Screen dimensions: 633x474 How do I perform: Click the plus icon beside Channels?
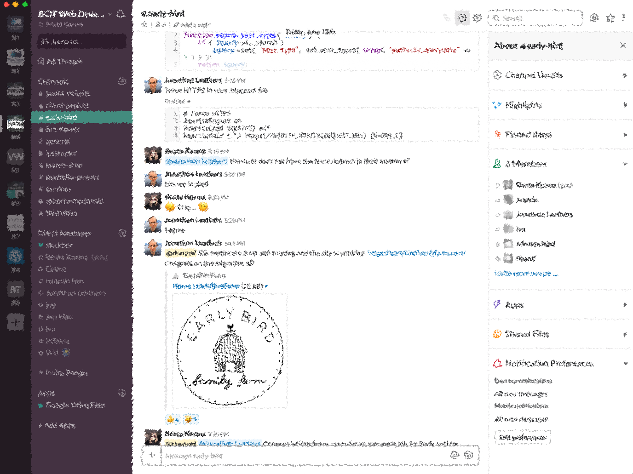[122, 81]
